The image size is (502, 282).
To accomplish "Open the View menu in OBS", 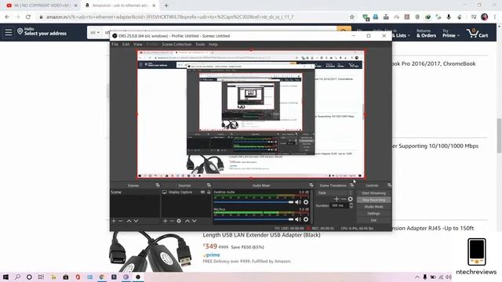I will (x=138, y=45).
